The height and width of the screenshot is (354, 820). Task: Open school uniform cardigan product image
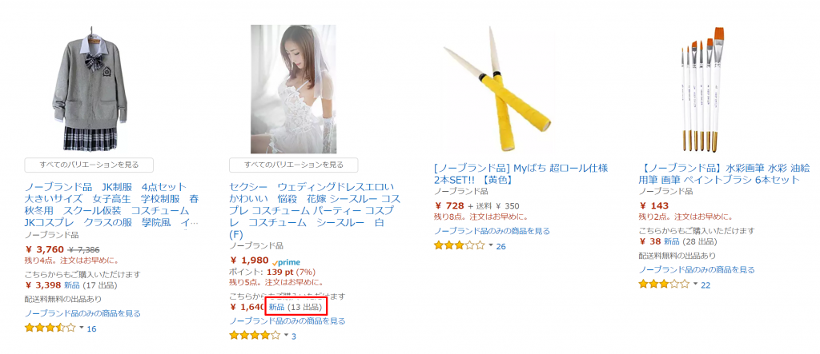(x=88, y=89)
